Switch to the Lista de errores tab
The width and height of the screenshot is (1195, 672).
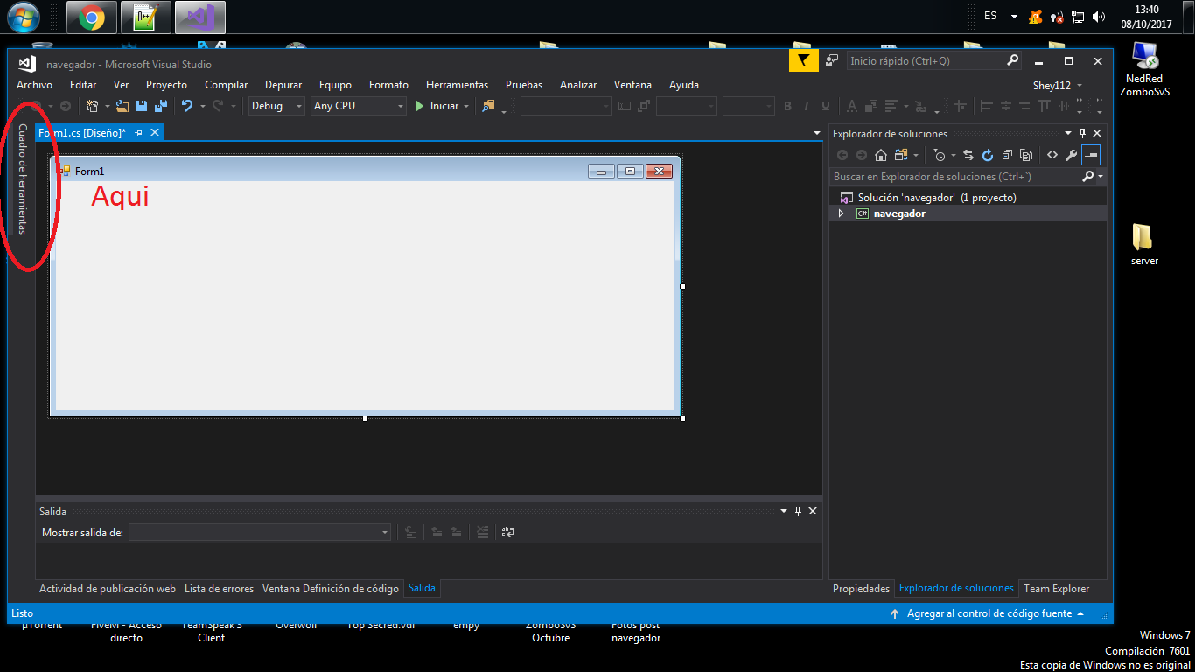point(219,589)
